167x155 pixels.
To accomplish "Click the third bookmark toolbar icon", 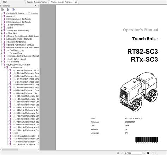I will pos(14,10).
